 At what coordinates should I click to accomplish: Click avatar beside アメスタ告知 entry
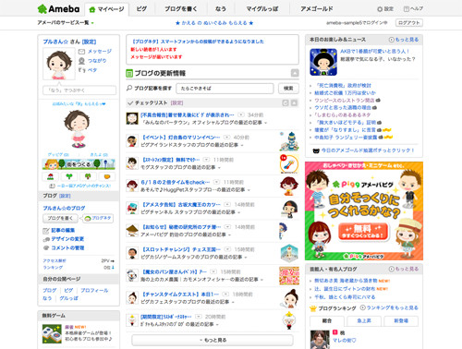pos(132,209)
